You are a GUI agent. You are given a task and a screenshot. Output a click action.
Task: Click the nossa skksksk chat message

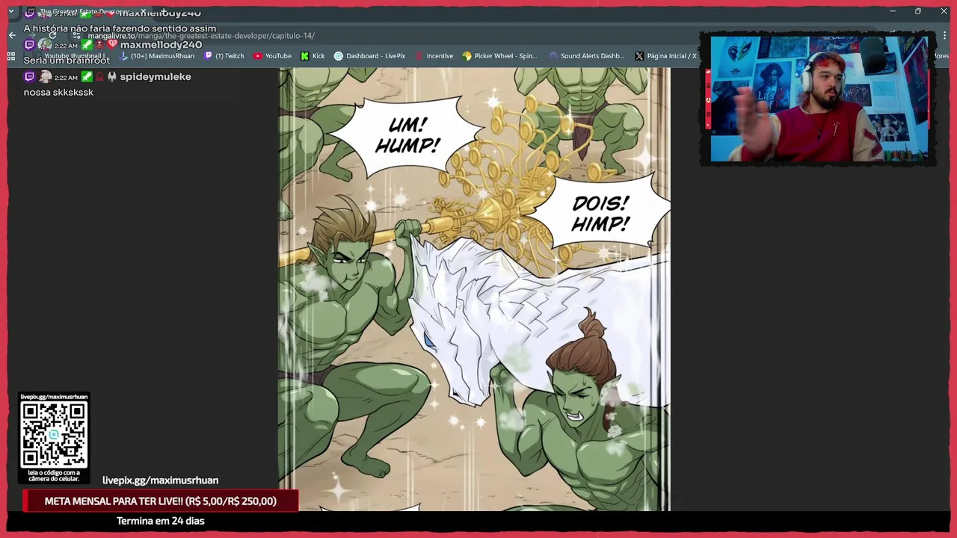click(58, 93)
